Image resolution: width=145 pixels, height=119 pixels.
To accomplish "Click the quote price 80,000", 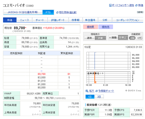I will (x=42, y=88).
